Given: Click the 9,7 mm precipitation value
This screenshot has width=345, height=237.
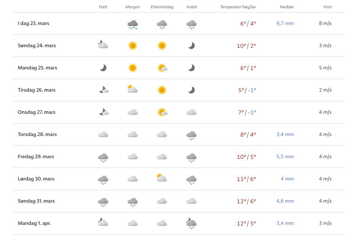Looking at the screenshot, I should click(x=285, y=23).
